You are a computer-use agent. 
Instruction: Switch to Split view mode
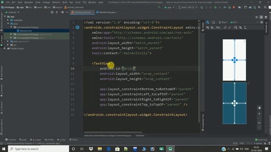[261, 17]
